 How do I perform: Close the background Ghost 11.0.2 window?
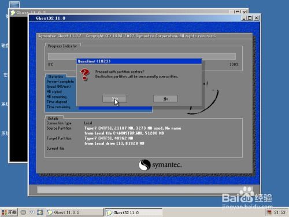[244, 12]
